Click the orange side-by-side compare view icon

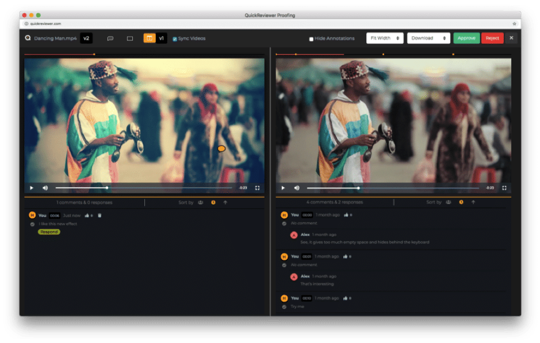pyautogui.click(x=150, y=38)
